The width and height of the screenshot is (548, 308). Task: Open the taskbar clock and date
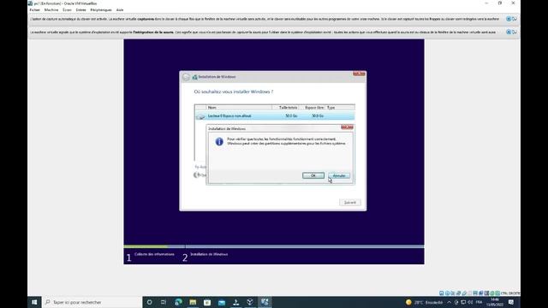(495, 302)
